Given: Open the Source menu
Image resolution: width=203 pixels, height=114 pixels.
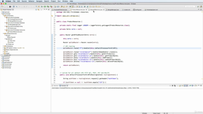Looking at the screenshot, I should [x=24, y=1].
